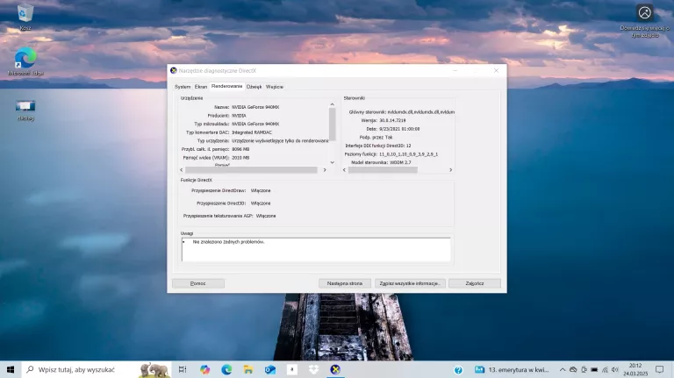Click the taskbar search box
This screenshot has width=674, height=378.
[83, 369]
